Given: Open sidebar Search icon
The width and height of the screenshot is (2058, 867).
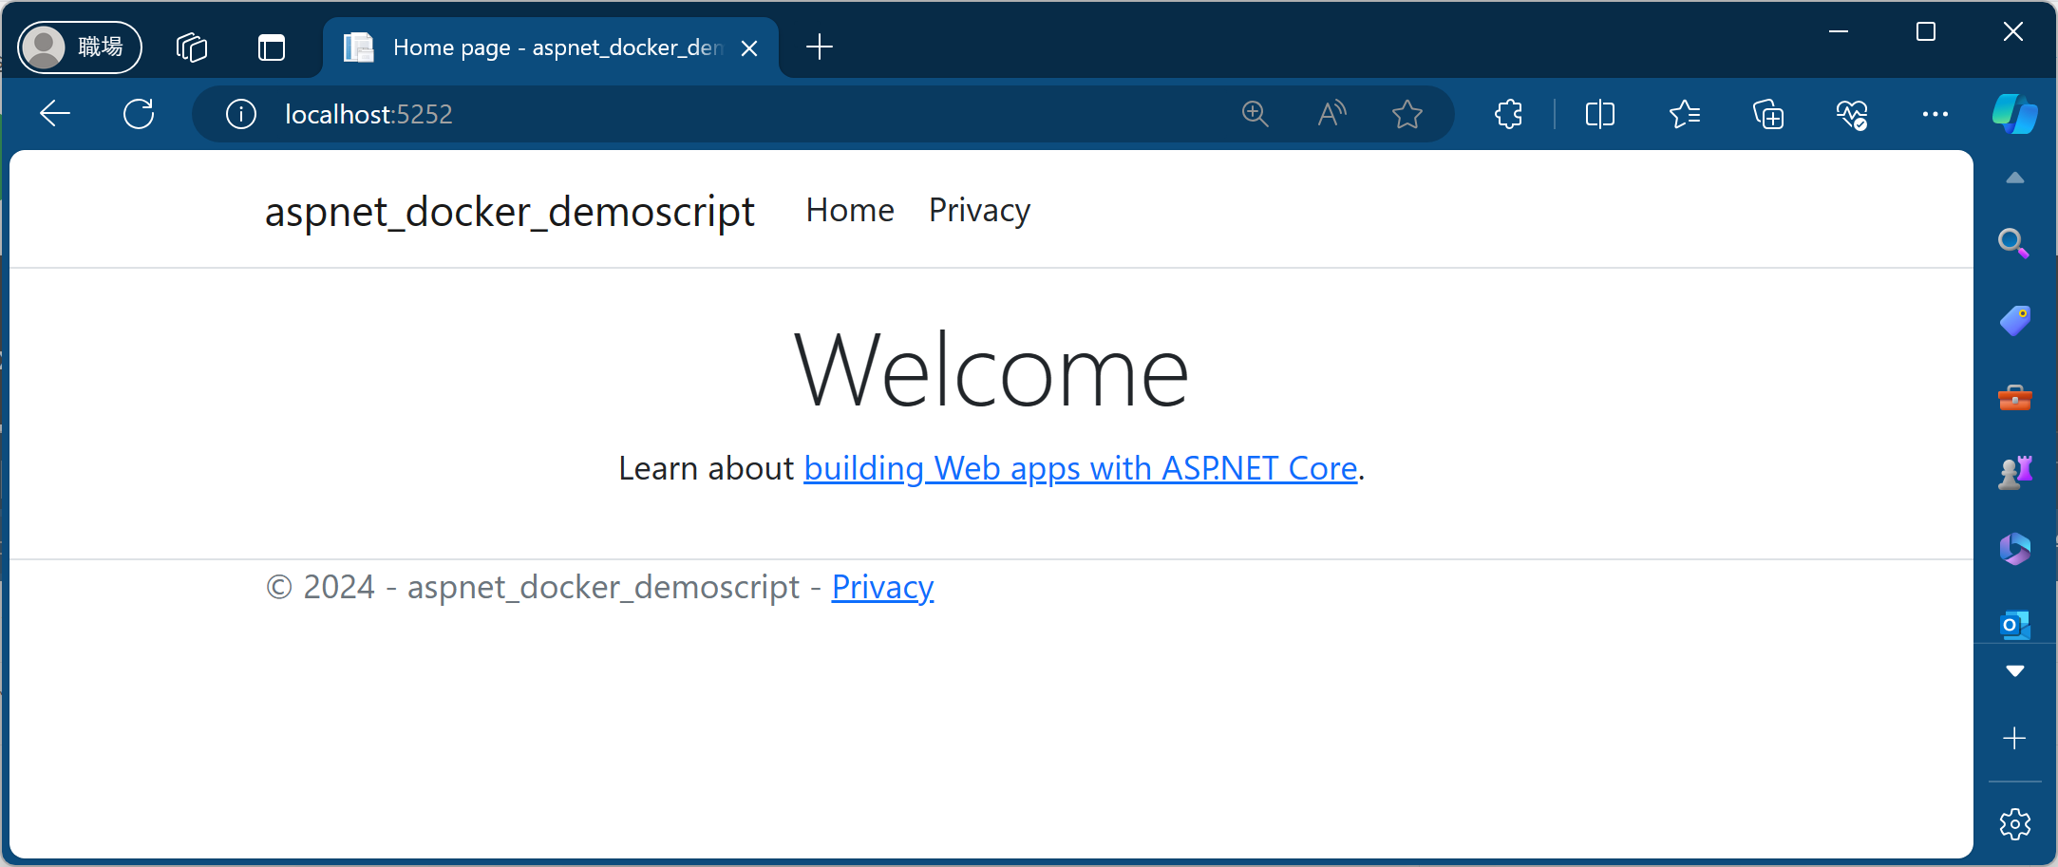Looking at the screenshot, I should [2014, 243].
